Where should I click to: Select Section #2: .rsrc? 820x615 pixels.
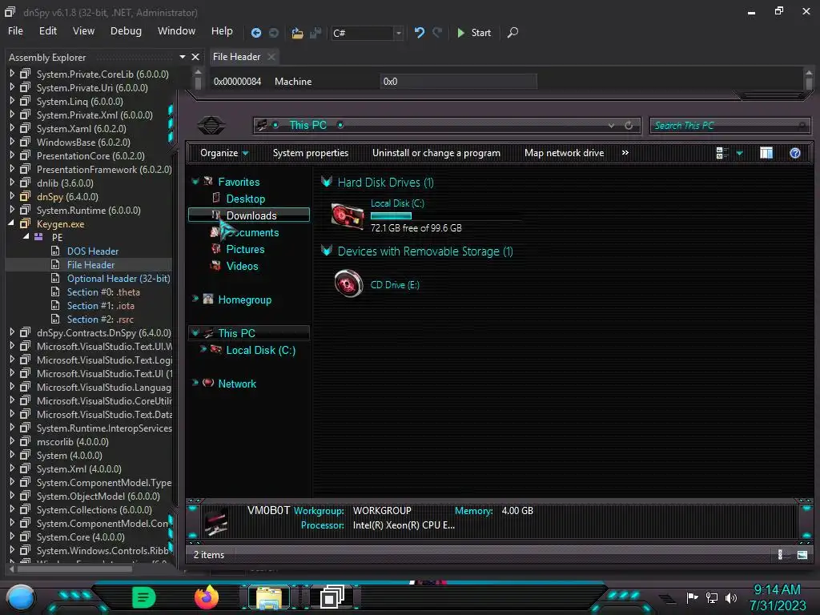pos(100,319)
